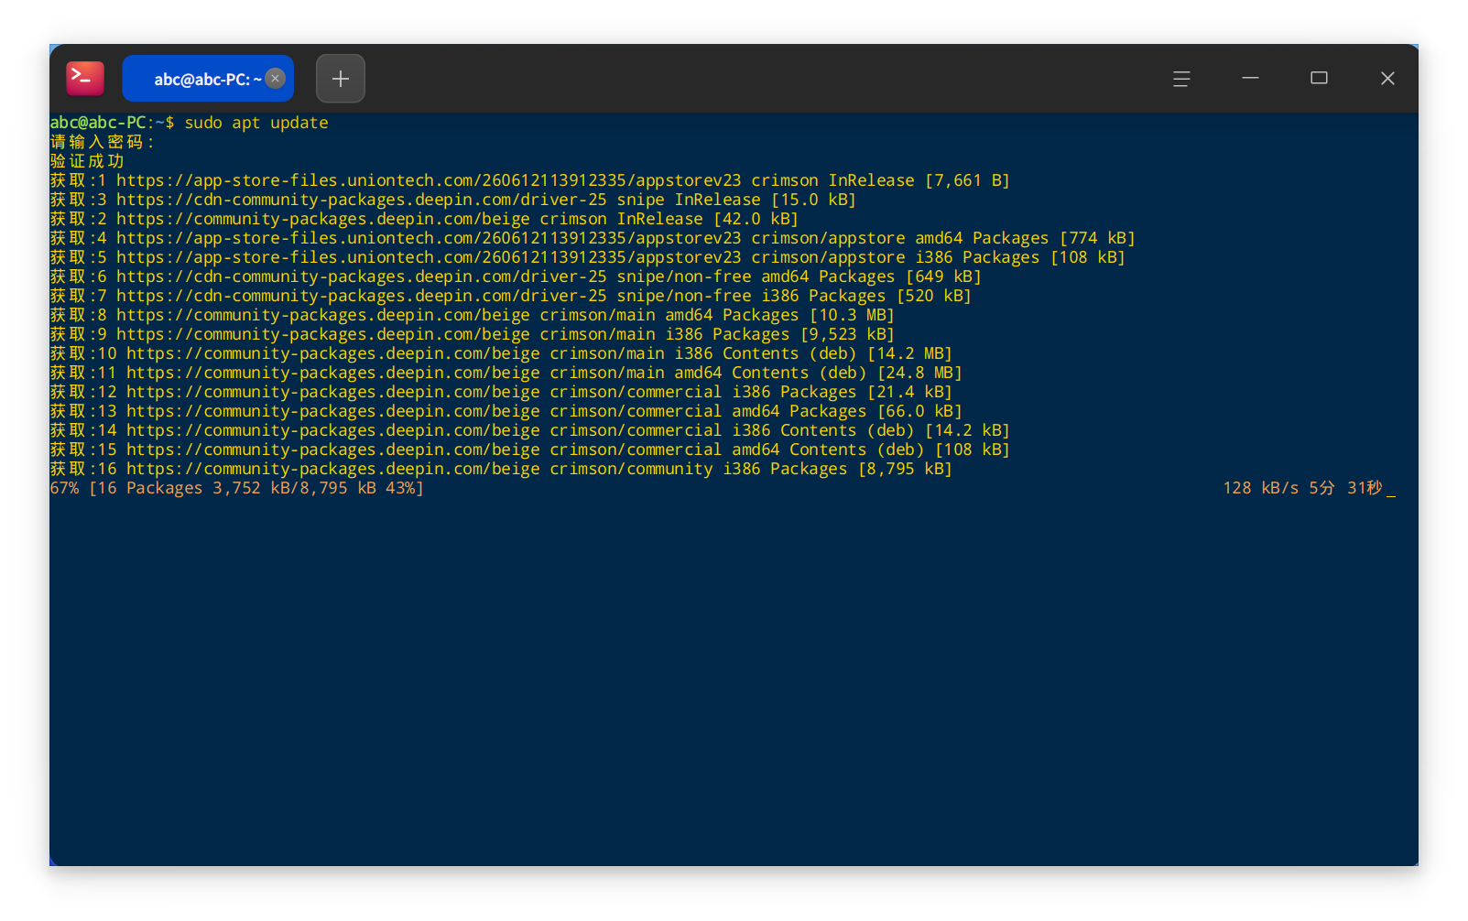Click the red terminal app icon
Image resolution: width=1468 pixels, height=921 pixels.
[85, 79]
